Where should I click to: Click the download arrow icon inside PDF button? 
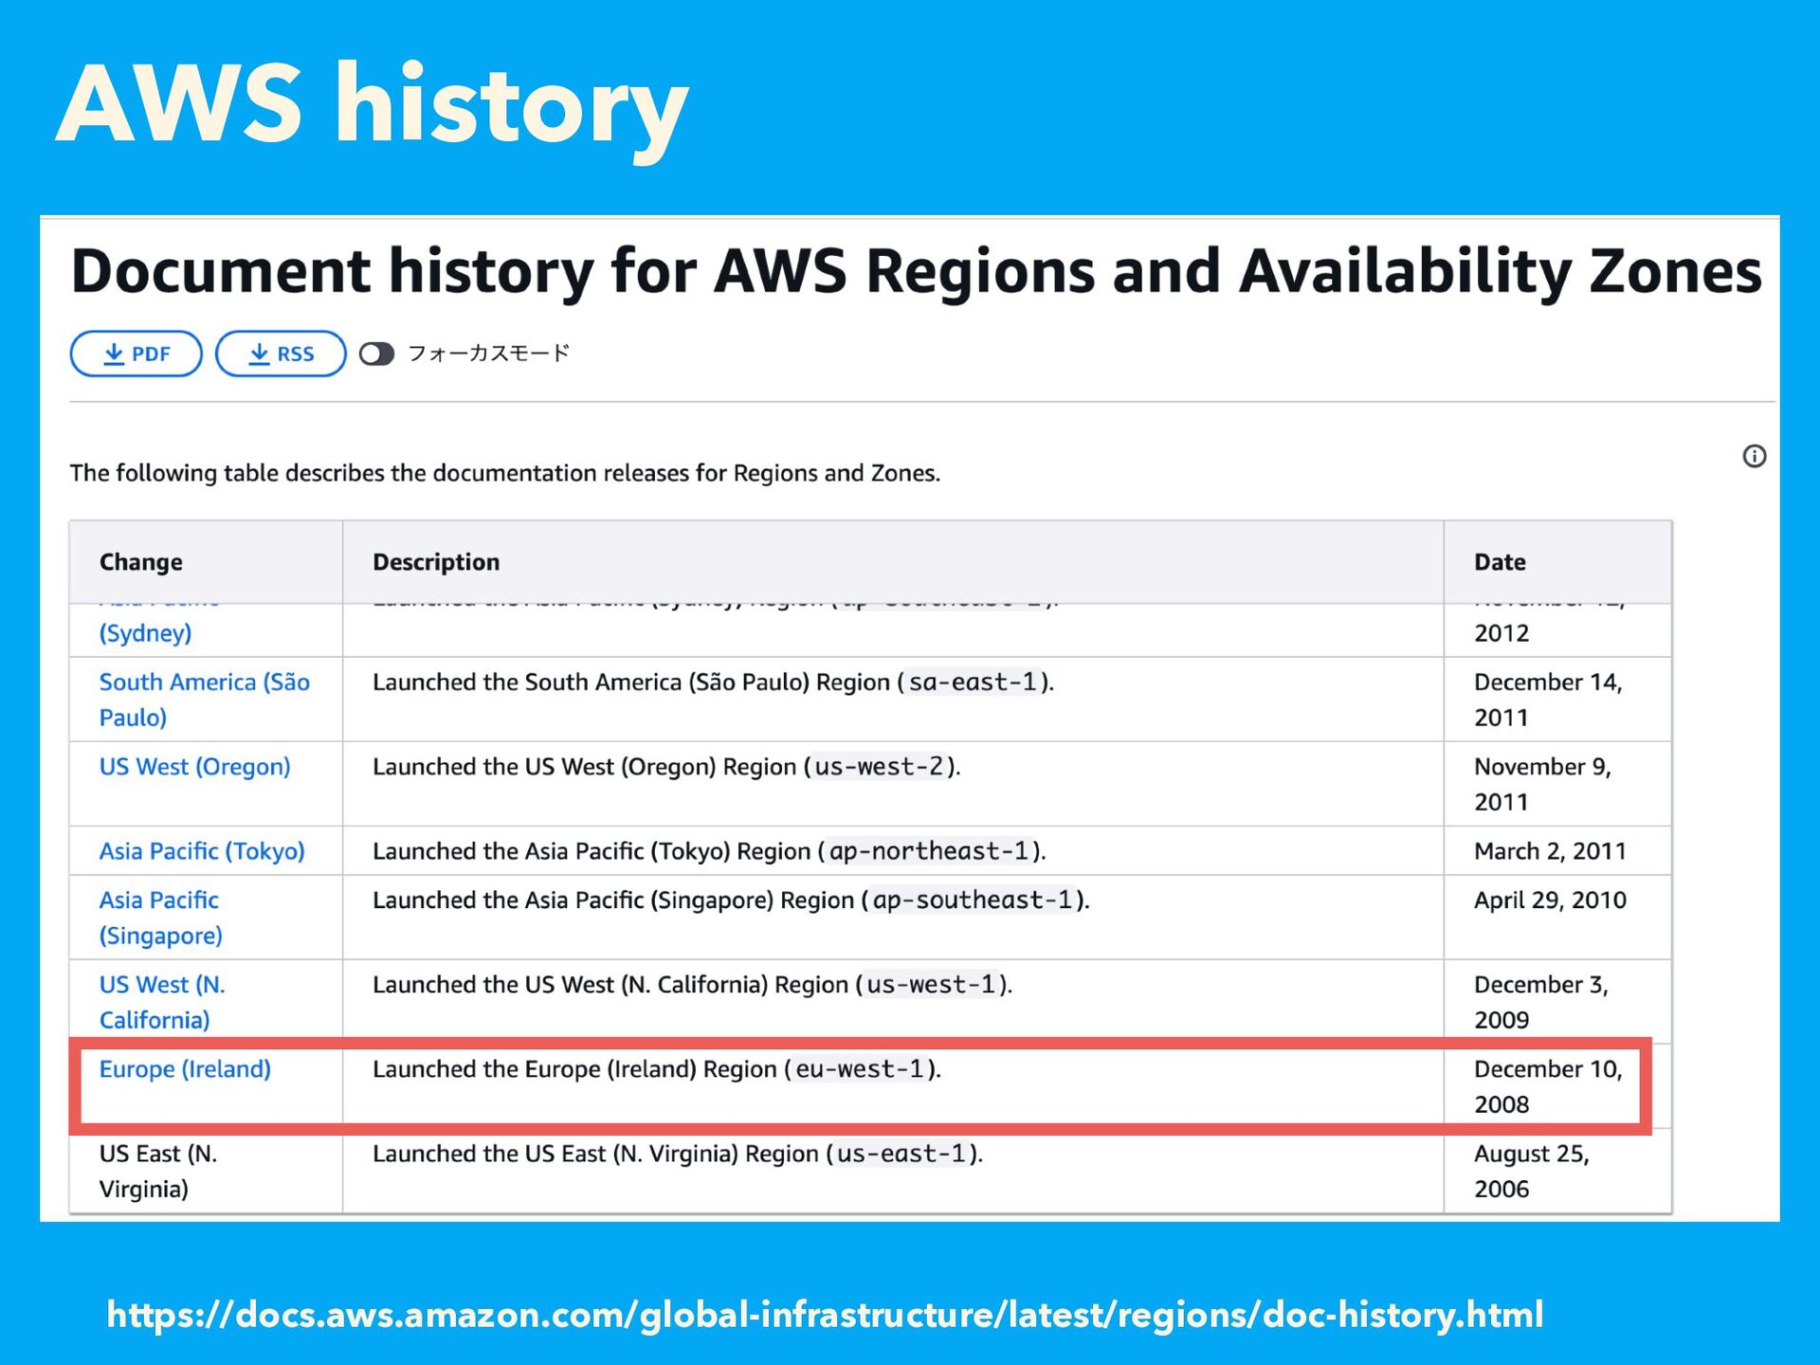pyautogui.click(x=114, y=354)
